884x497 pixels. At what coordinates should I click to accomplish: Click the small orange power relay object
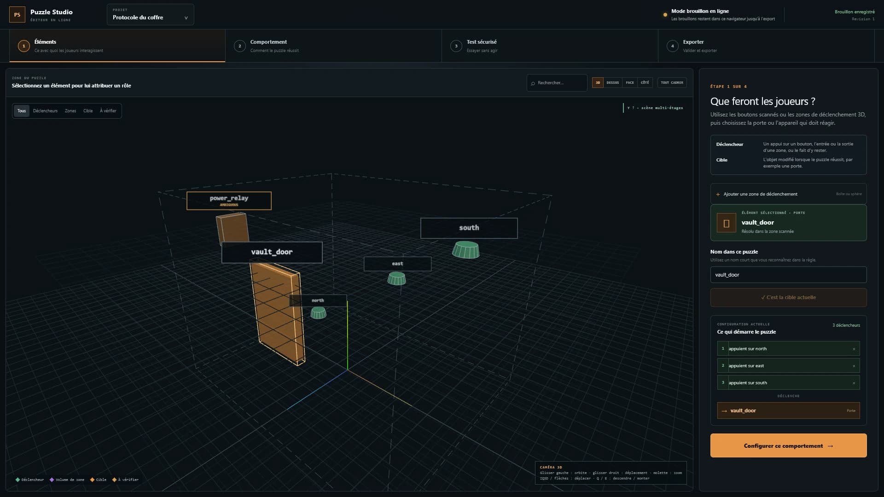233,227
